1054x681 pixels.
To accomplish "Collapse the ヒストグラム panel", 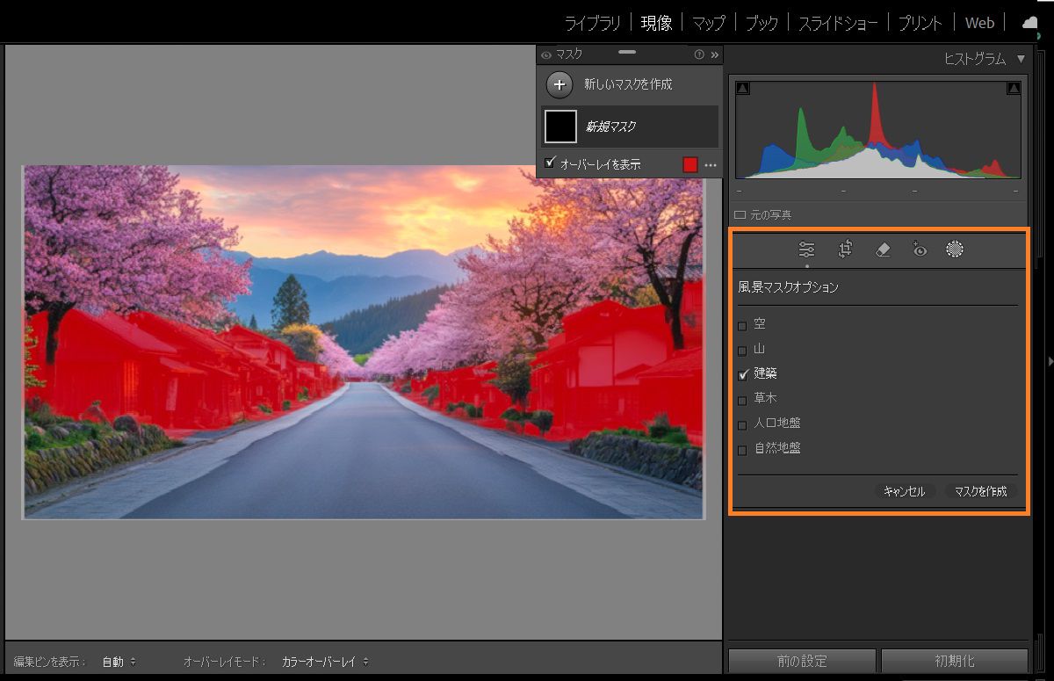I will (1021, 60).
